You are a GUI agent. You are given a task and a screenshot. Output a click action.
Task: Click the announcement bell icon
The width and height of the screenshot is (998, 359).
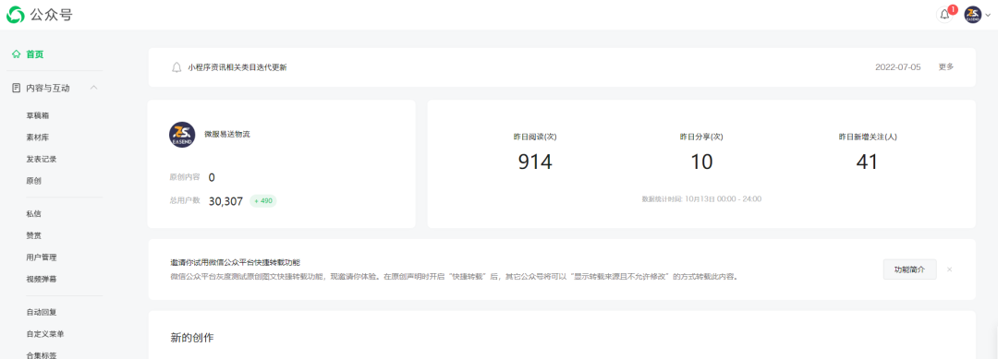[176, 67]
